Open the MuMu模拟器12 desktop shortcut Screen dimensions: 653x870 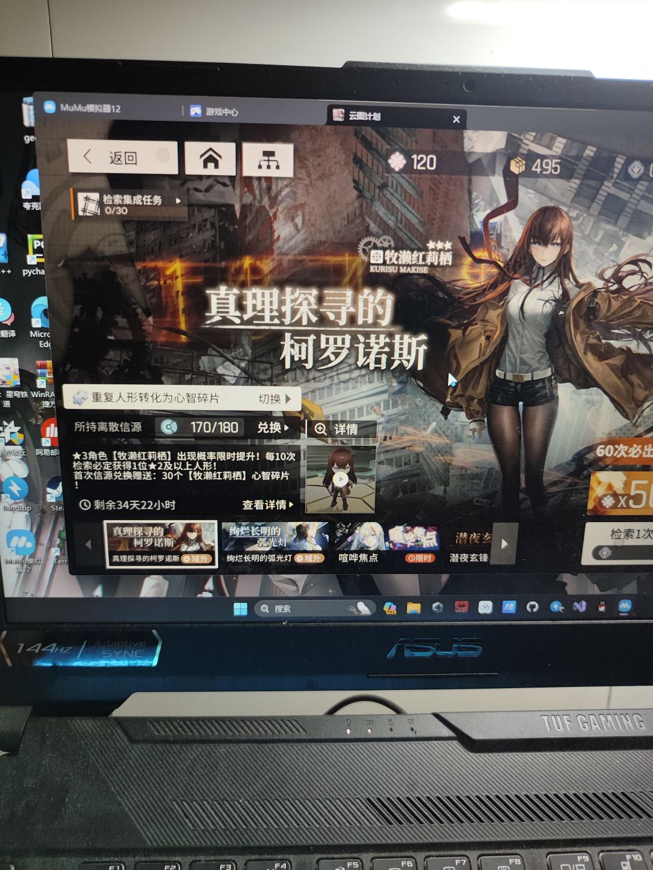coord(22,550)
